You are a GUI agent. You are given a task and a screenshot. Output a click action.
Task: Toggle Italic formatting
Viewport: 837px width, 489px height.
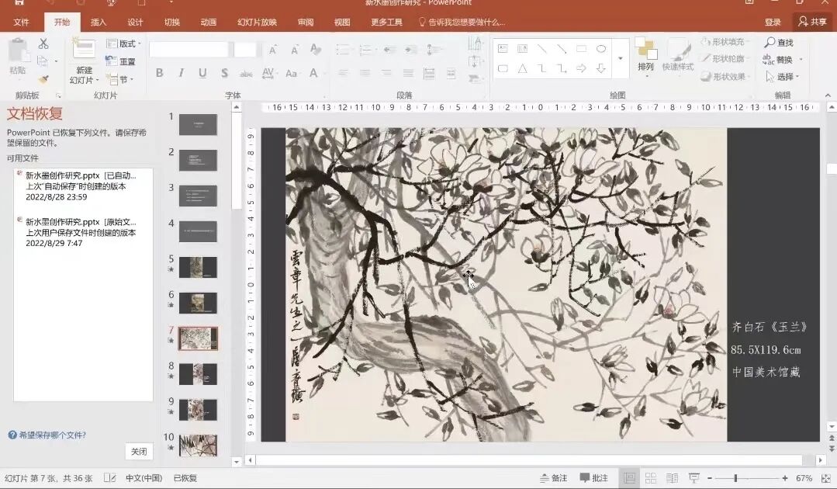coord(181,73)
